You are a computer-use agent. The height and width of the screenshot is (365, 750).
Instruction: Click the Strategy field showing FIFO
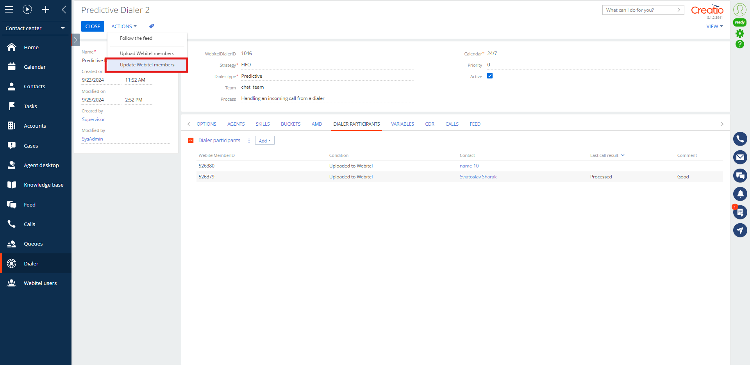(x=327, y=65)
